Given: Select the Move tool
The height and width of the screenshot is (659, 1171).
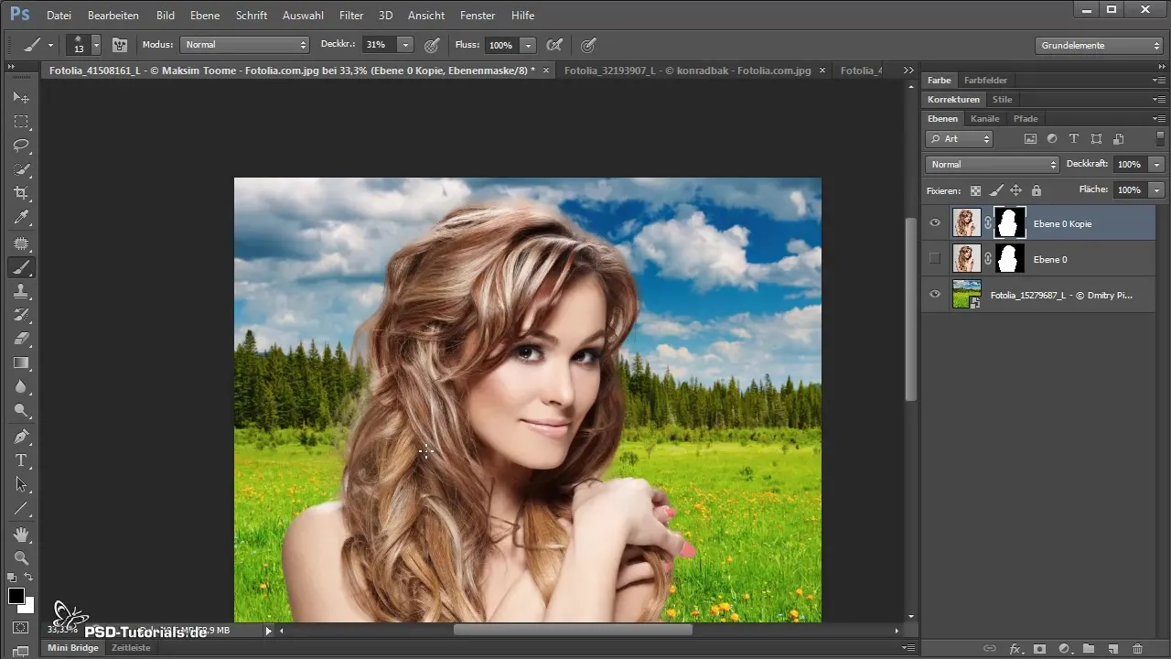Looking at the screenshot, I should 21,97.
